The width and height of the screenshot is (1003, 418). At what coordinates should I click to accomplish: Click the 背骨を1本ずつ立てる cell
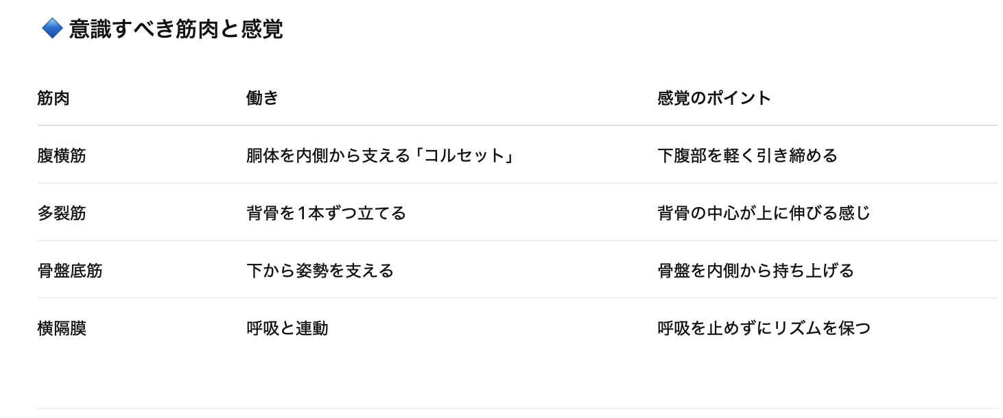pyautogui.click(x=326, y=213)
